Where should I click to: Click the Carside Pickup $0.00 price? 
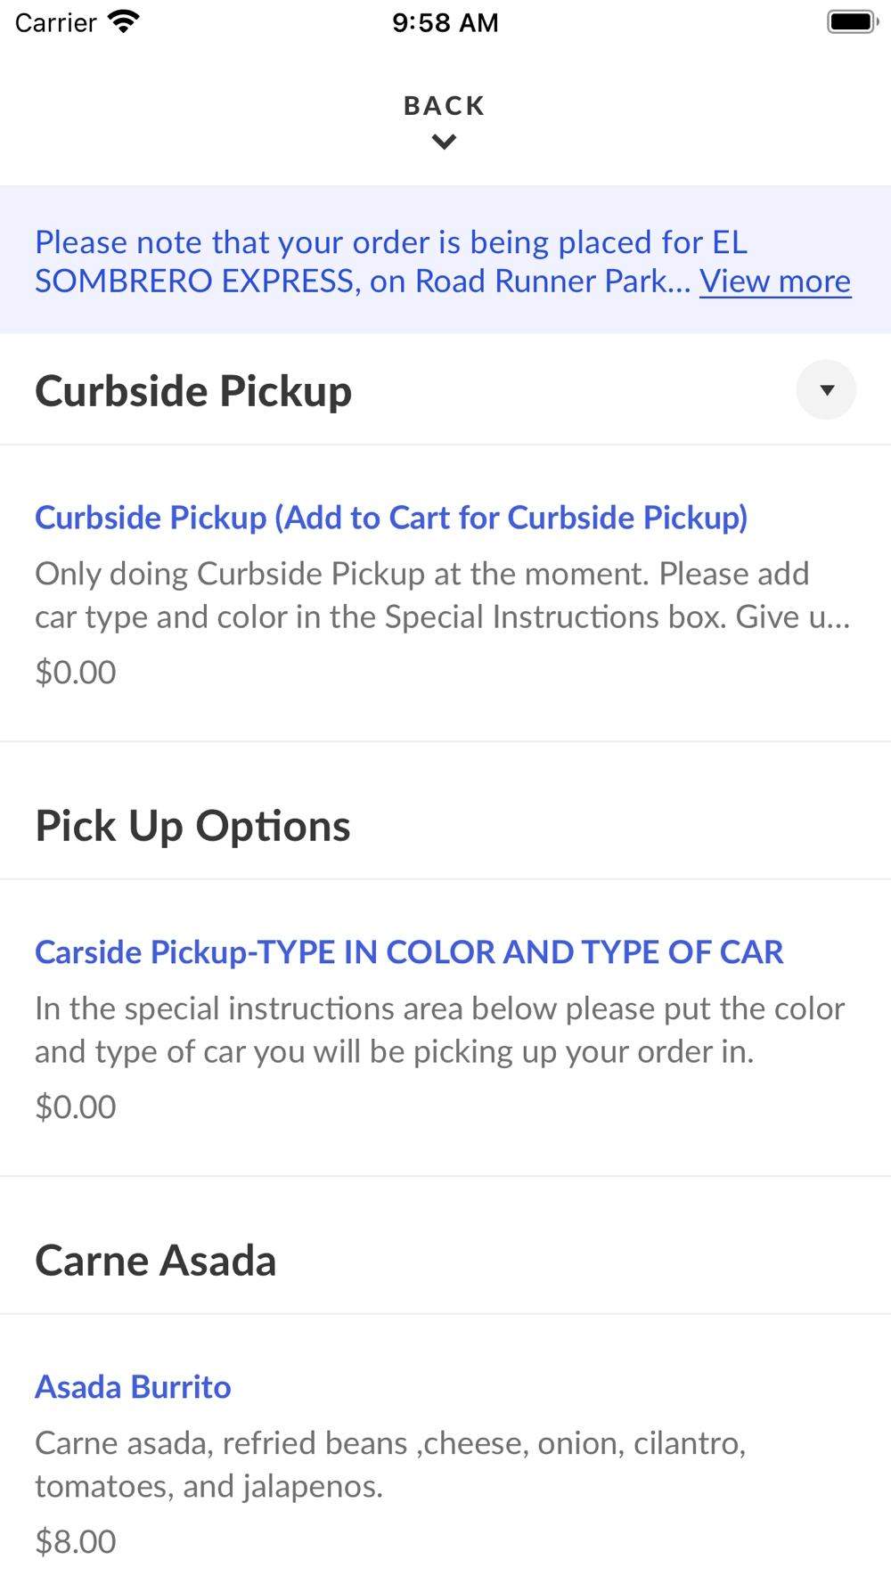pyautogui.click(x=76, y=1107)
